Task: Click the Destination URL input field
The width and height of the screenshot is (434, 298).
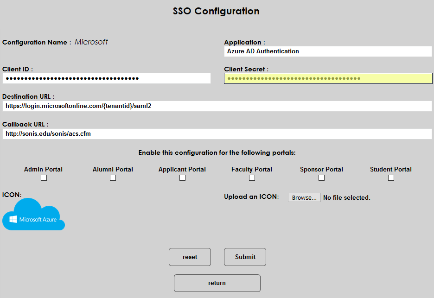Action: (x=217, y=106)
